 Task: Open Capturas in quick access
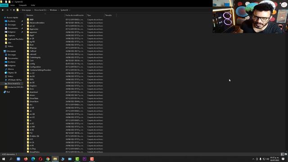pyautogui.click(x=11, y=36)
